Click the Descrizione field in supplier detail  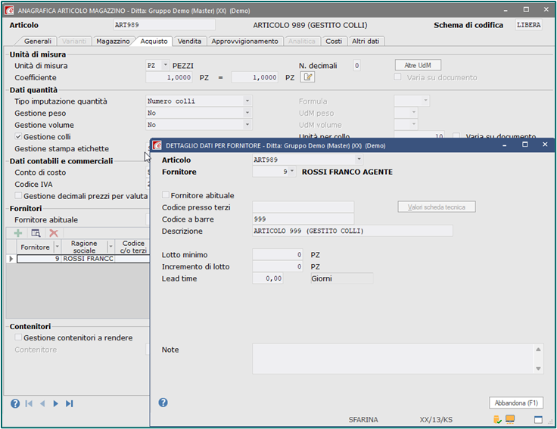click(353, 231)
